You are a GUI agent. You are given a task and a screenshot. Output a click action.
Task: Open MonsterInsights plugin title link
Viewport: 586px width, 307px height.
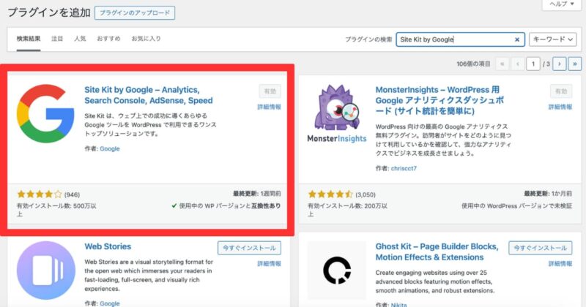(440, 100)
